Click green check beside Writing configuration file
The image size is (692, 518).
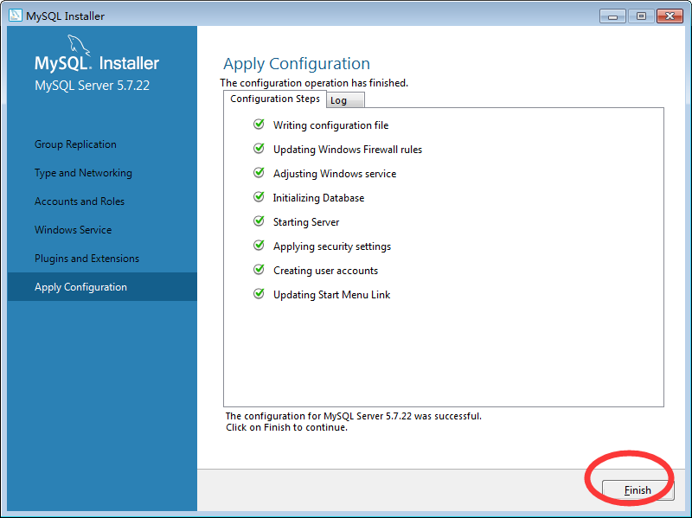point(259,125)
